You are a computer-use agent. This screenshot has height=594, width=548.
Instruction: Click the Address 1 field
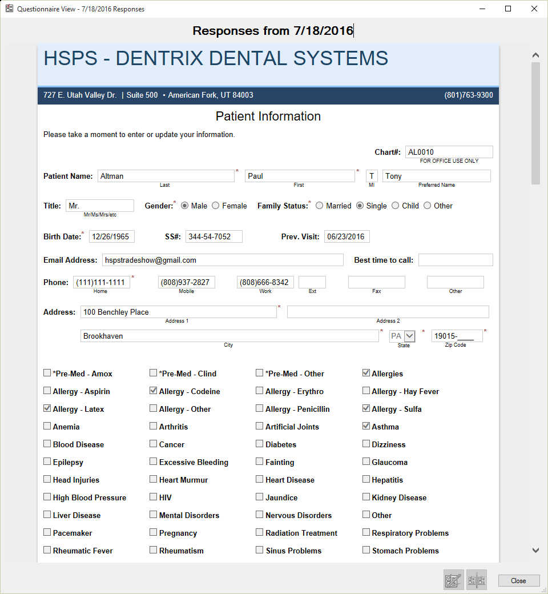[x=178, y=312]
